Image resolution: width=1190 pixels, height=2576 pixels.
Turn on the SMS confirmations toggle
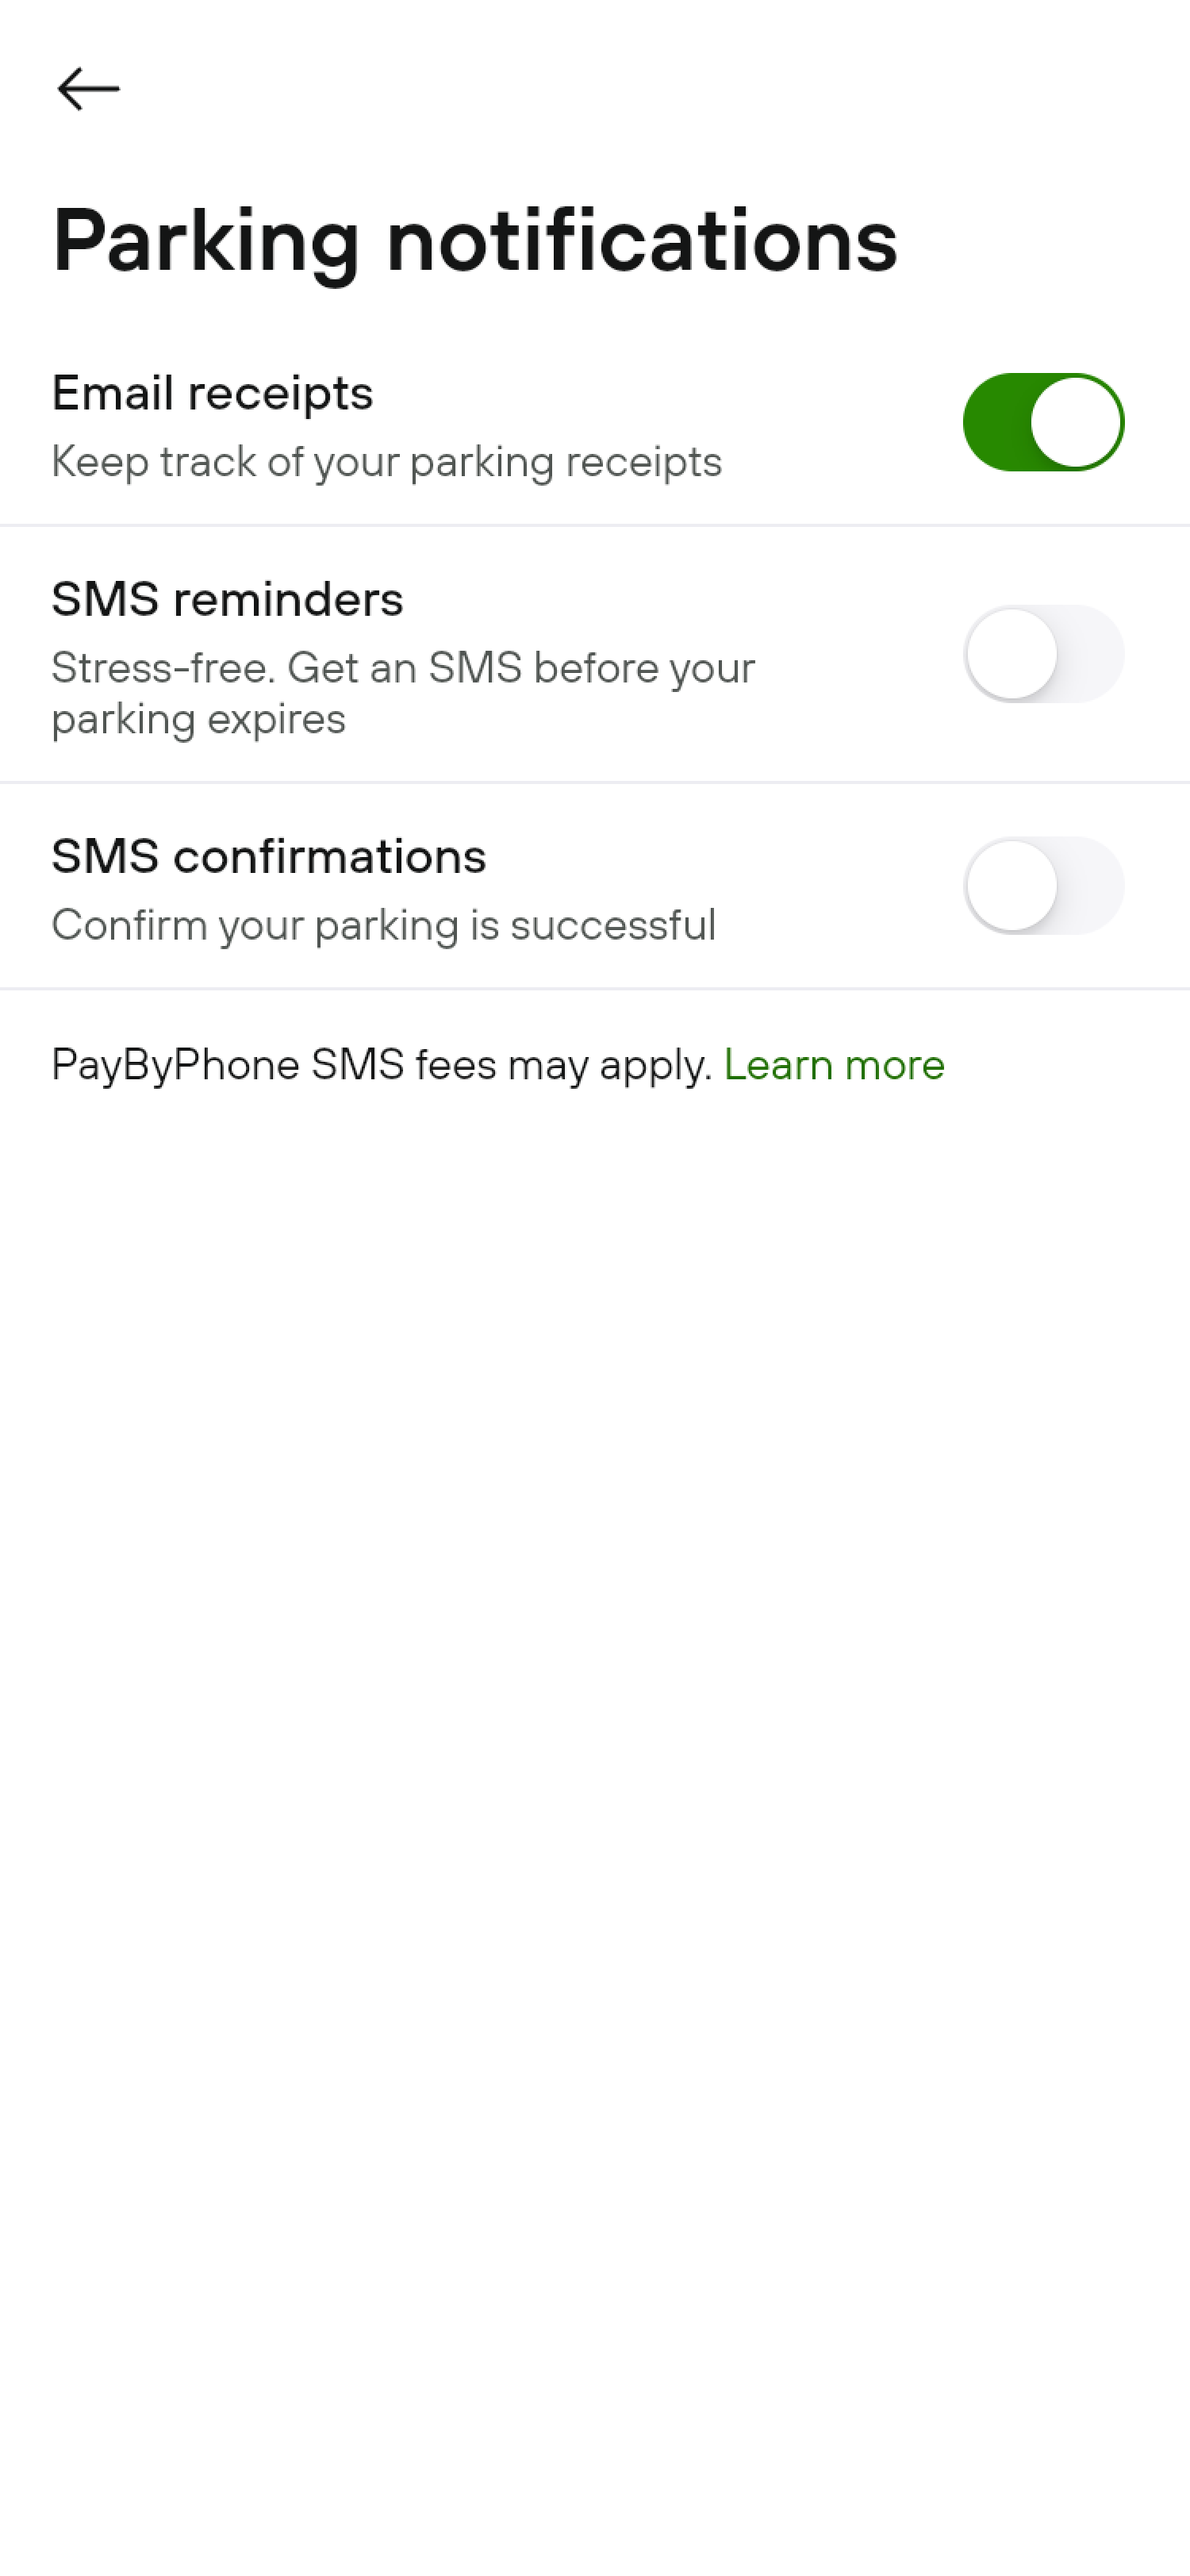click(x=1043, y=886)
